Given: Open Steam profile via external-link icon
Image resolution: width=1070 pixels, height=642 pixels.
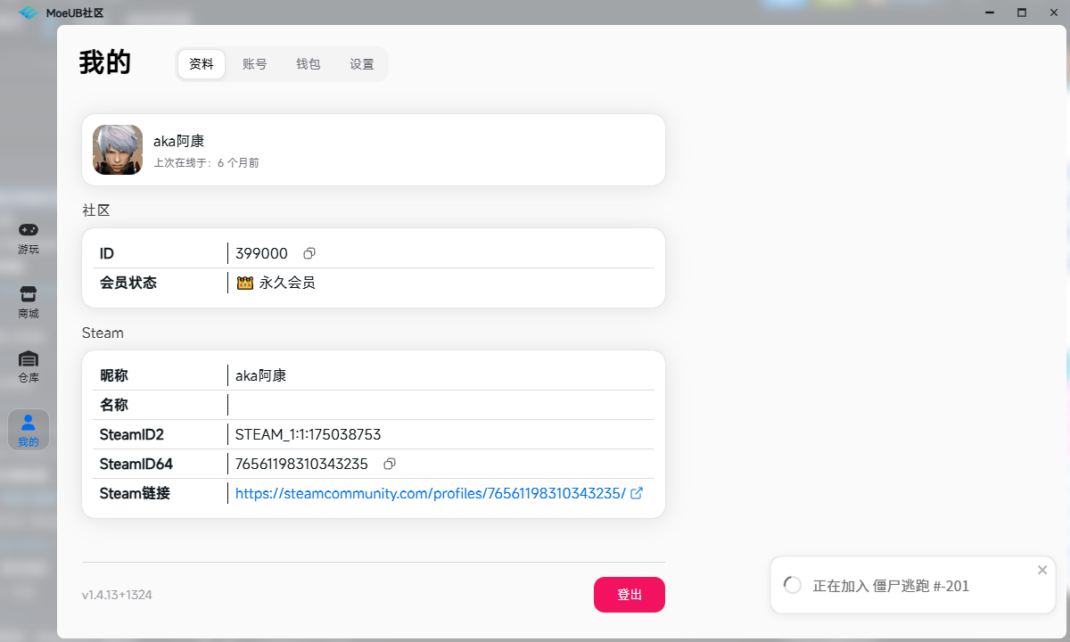Looking at the screenshot, I should pyautogui.click(x=636, y=493).
